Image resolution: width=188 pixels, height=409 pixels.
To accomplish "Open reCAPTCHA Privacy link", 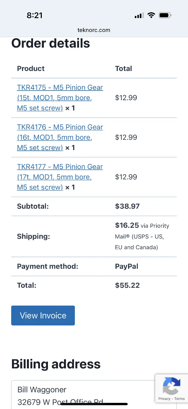I will tap(164, 399).
